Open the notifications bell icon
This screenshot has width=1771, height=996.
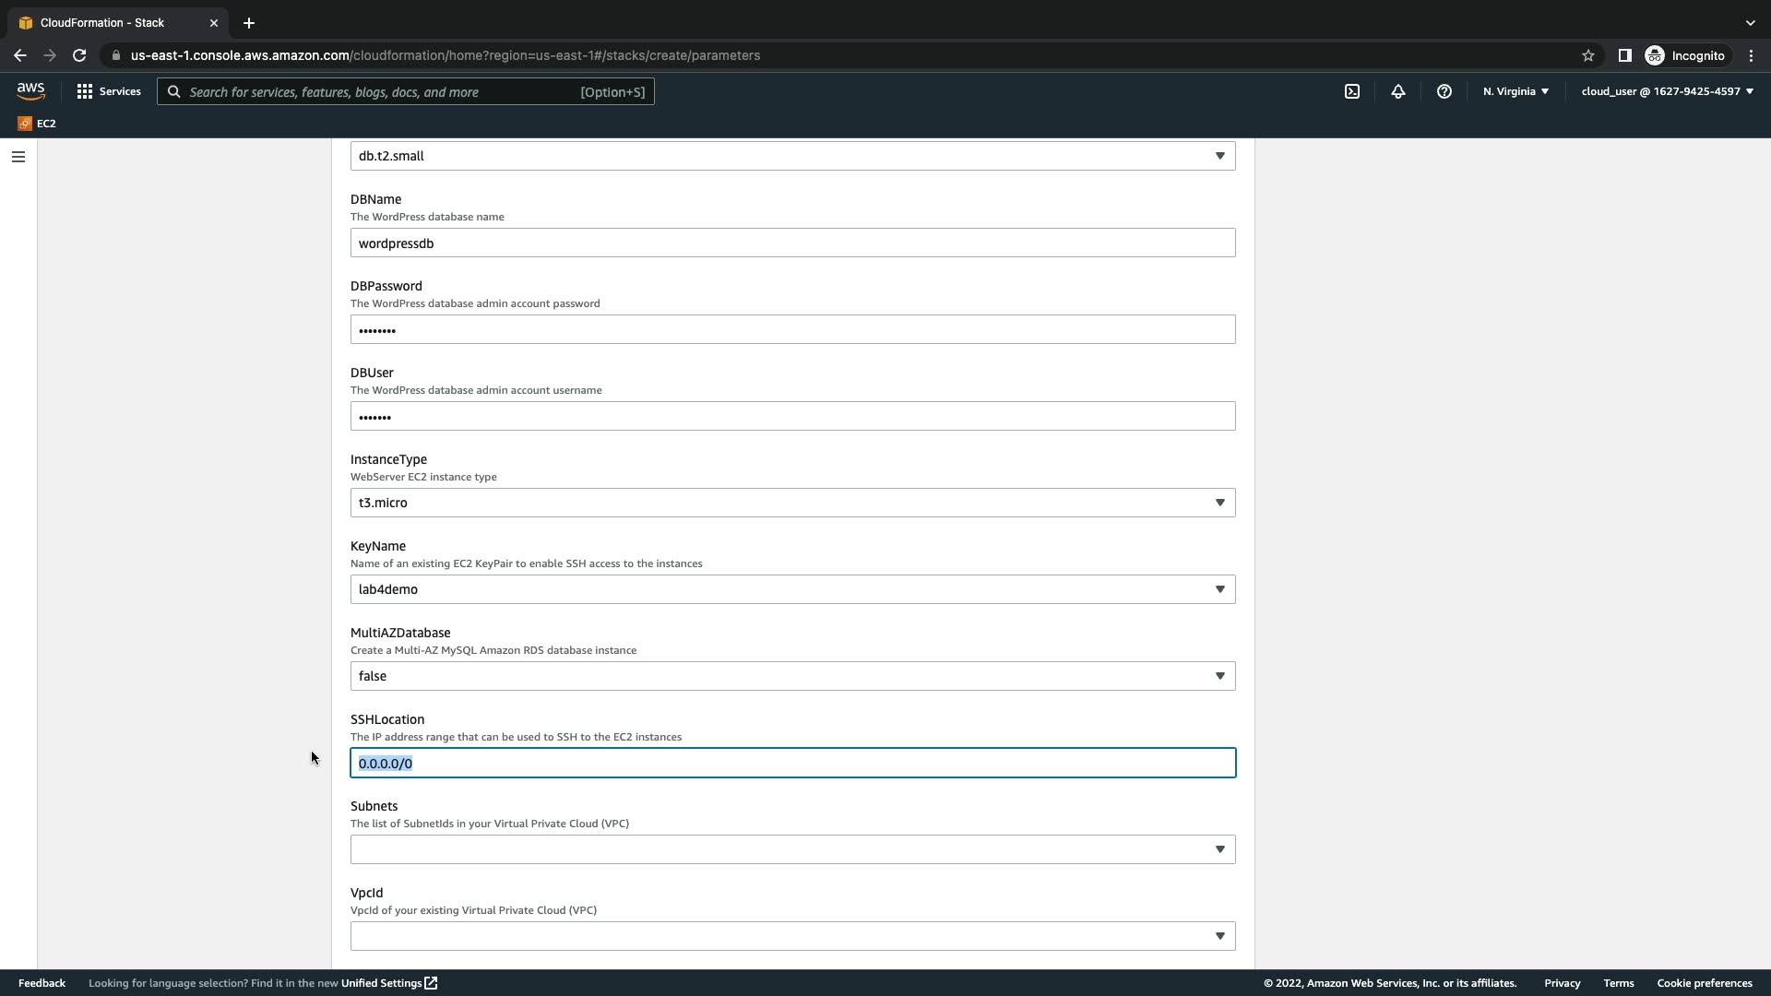point(1398,91)
